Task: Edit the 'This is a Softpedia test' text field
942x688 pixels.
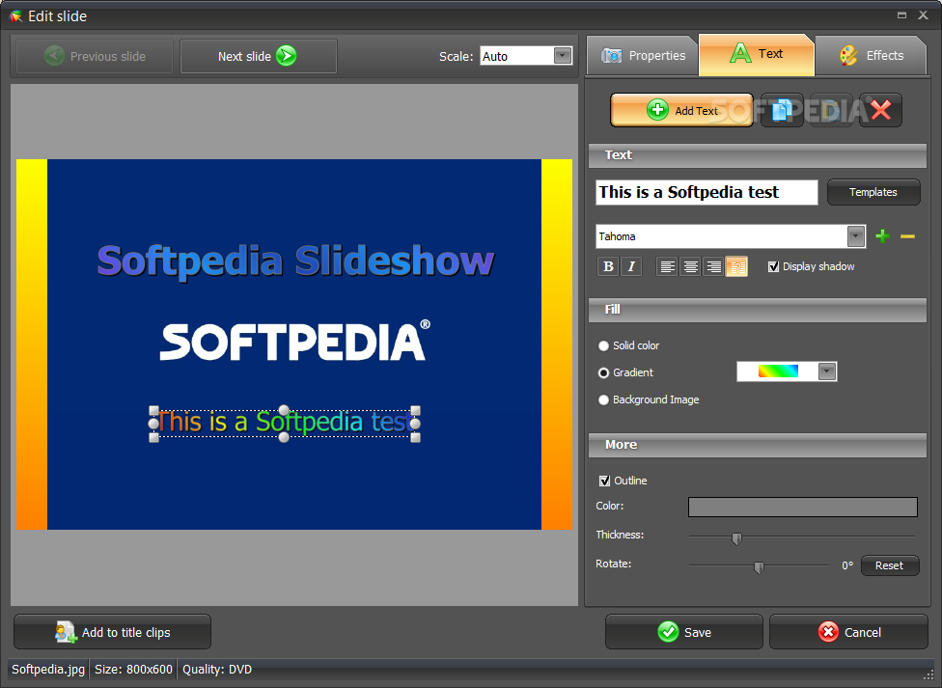Action: pyautogui.click(x=706, y=192)
